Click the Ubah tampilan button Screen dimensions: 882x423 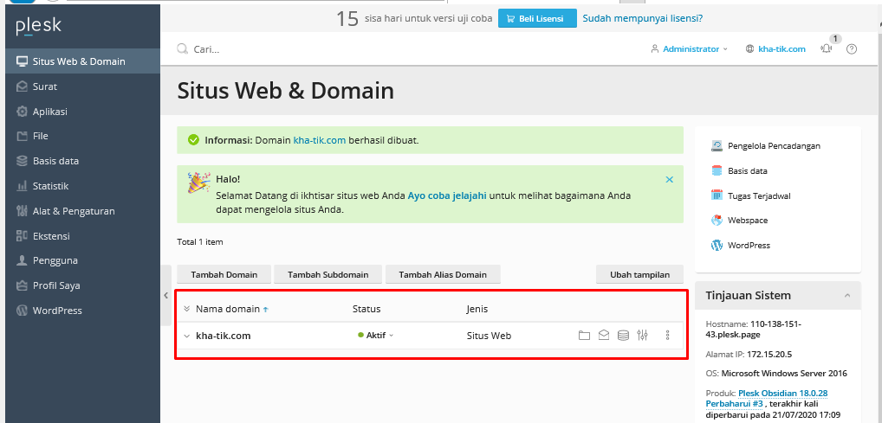pyautogui.click(x=639, y=275)
